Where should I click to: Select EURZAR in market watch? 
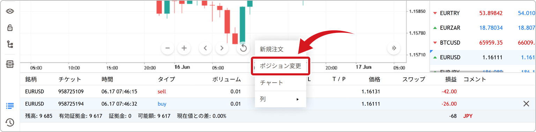click(x=450, y=28)
